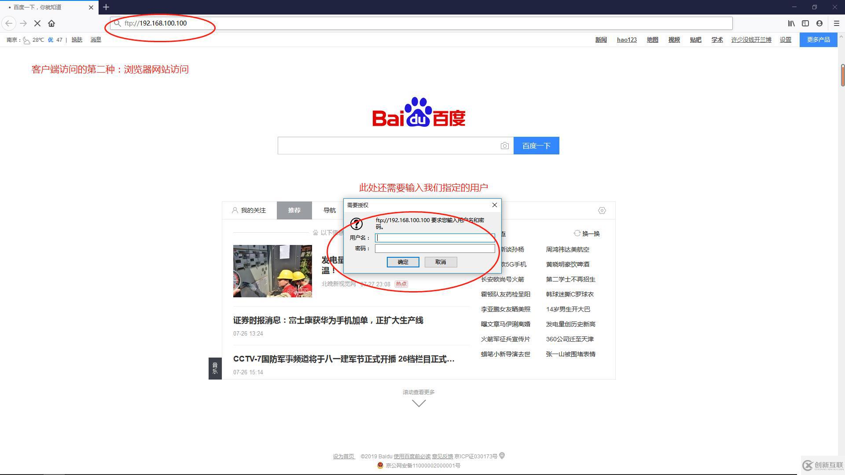
Task: Open the 学术 link
Action: point(717,40)
